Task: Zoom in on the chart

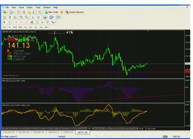Action: pyautogui.click(x=21, y=17)
